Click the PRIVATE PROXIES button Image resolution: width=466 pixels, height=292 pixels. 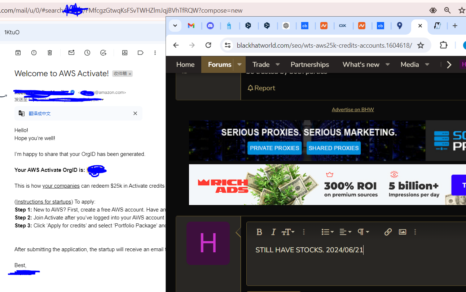pyautogui.click(x=274, y=148)
